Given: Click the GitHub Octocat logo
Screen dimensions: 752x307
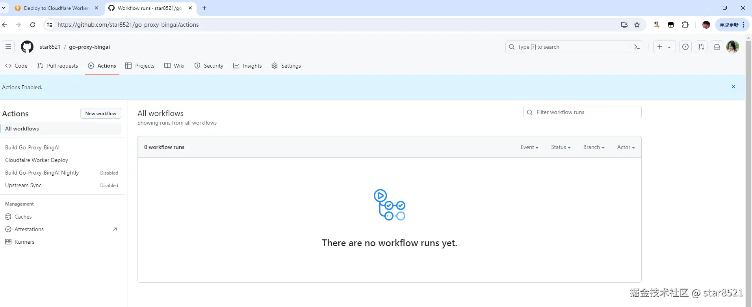Looking at the screenshot, I should (27, 47).
